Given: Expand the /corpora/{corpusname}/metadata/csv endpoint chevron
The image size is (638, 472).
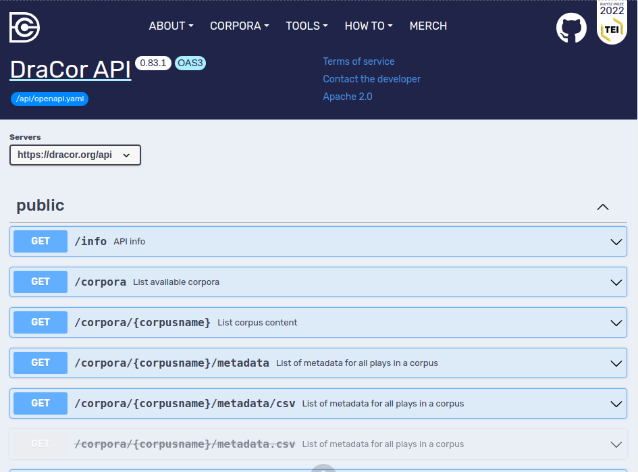Looking at the screenshot, I should tap(616, 404).
